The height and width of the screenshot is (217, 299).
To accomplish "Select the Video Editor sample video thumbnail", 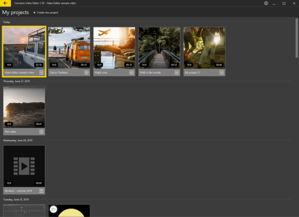I will [x=24, y=47].
